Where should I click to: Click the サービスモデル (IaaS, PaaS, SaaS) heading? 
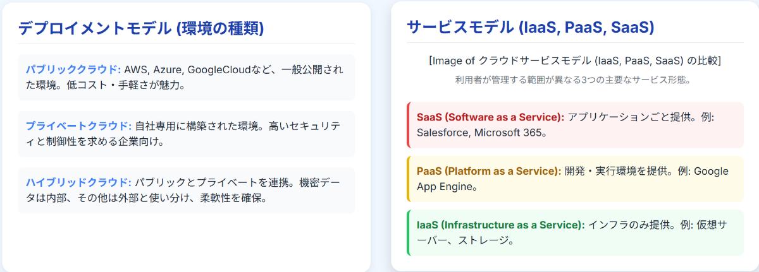(x=530, y=28)
